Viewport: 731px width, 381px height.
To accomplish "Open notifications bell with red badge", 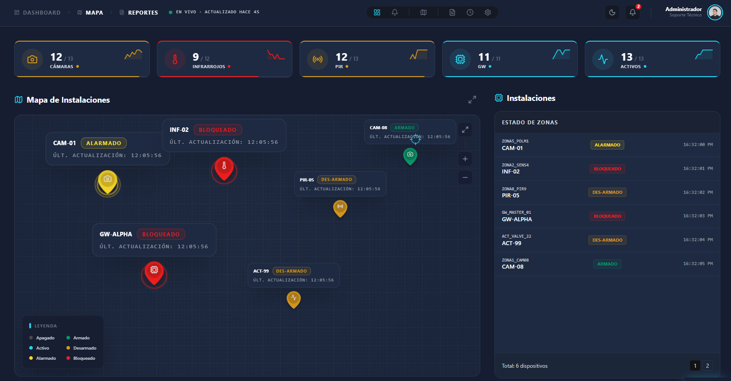I will (633, 12).
